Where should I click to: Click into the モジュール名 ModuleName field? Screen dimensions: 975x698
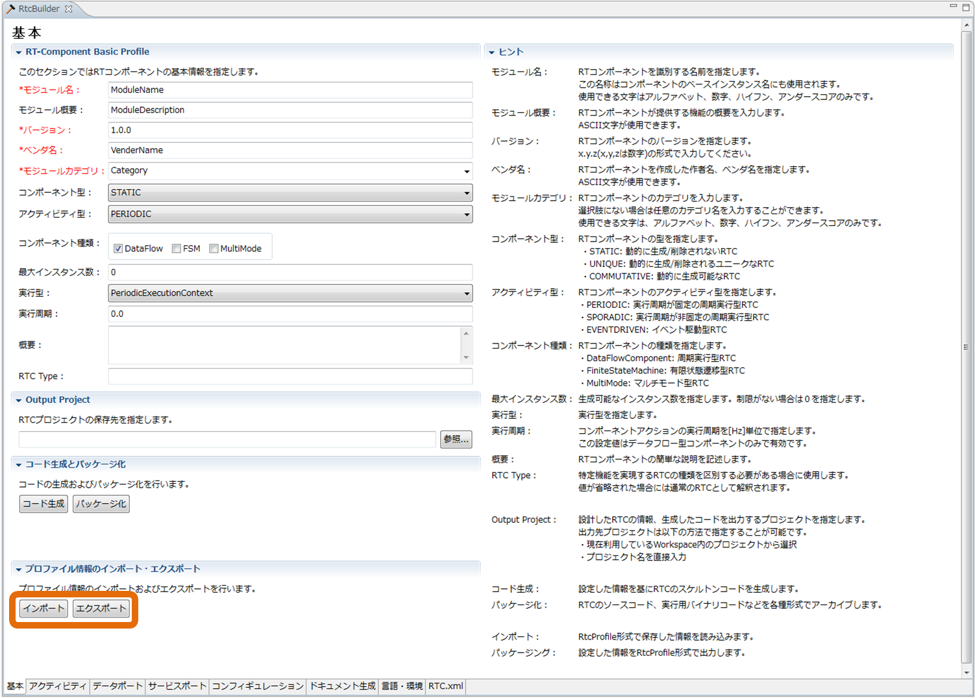(290, 90)
